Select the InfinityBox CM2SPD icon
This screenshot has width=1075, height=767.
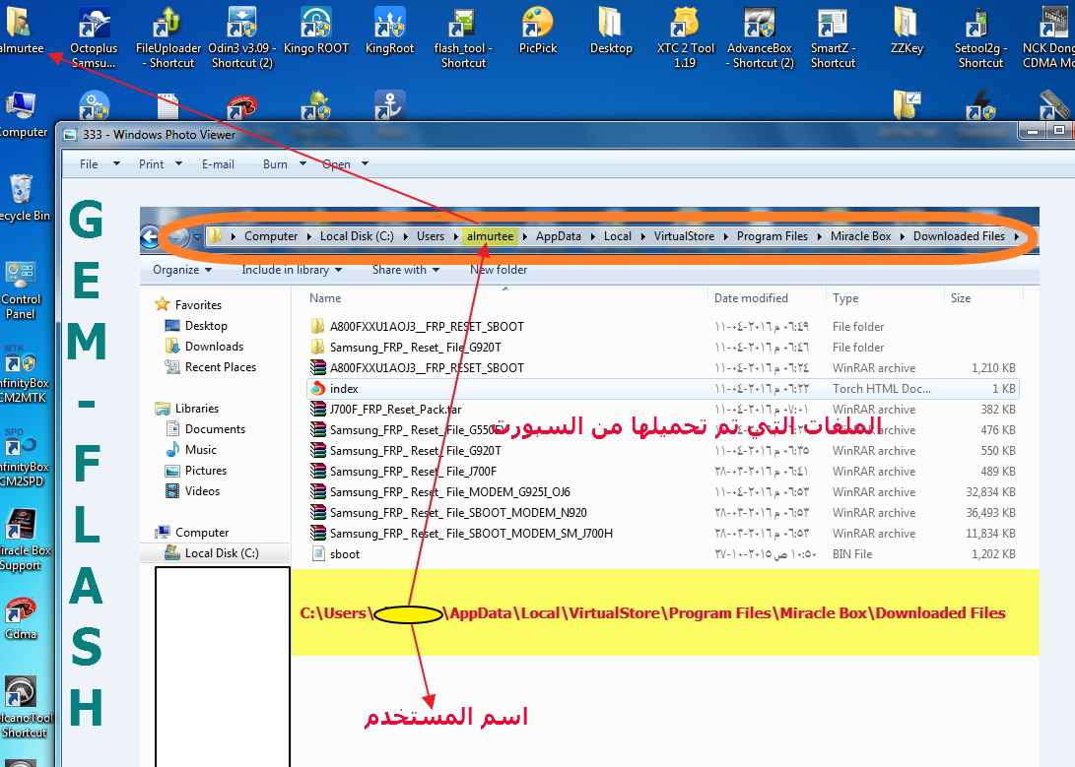pyautogui.click(x=22, y=458)
